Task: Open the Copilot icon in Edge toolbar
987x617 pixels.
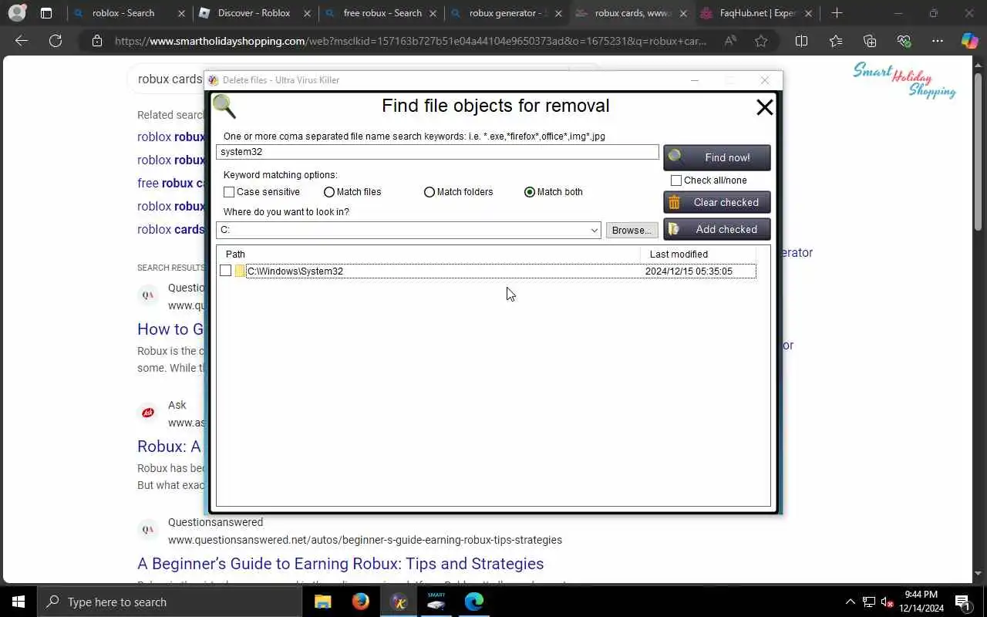Action: (969, 41)
